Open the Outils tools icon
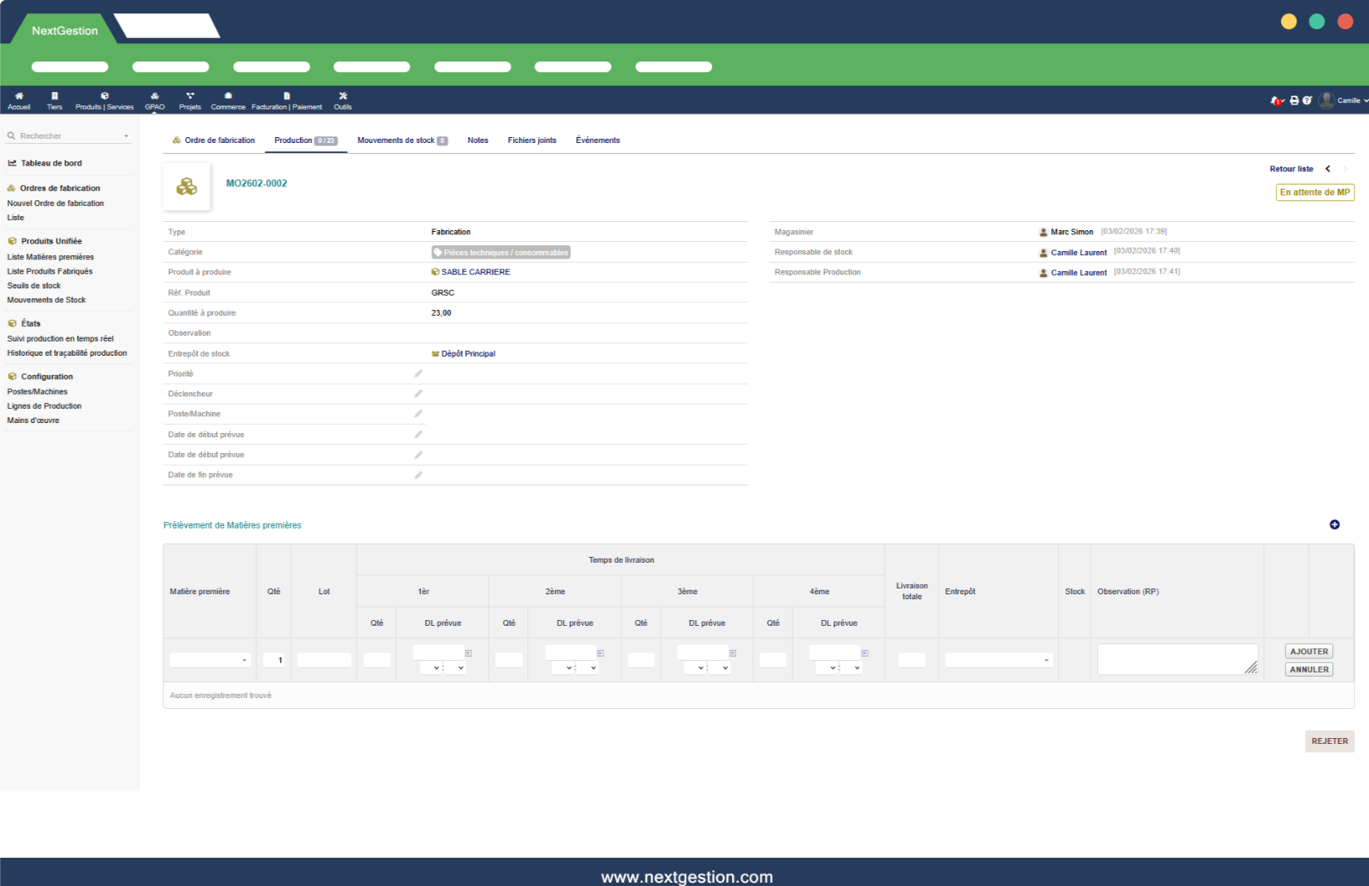This screenshot has width=1369, height=886. (343, 101)
